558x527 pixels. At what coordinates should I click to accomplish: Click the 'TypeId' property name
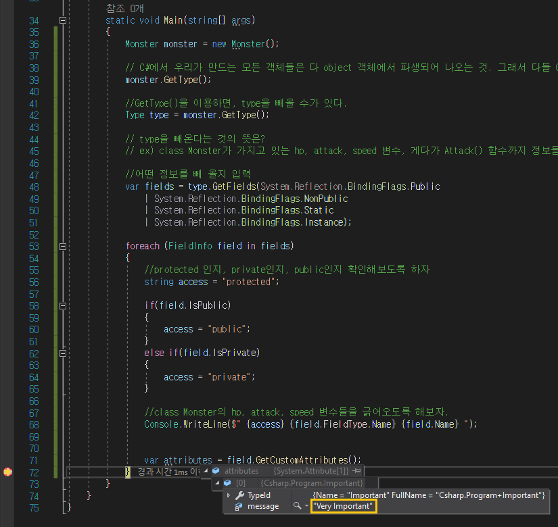pyautogui.click(x=259, y=495)
